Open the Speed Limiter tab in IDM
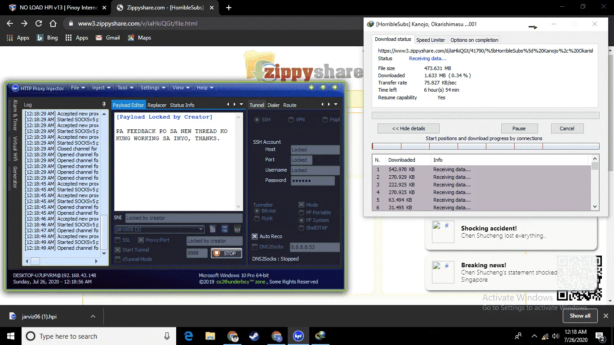614x345 pixels. click(431, 40)
